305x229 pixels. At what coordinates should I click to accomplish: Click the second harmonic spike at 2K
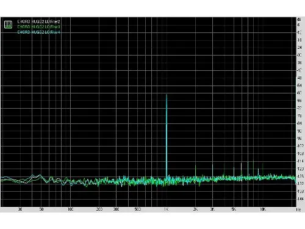(x=195, y=171)
